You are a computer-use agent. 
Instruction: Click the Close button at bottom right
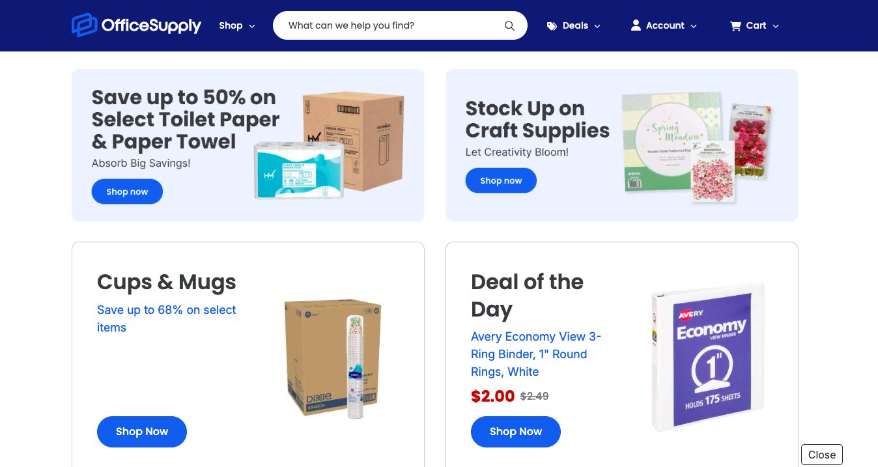pos(822,455)
